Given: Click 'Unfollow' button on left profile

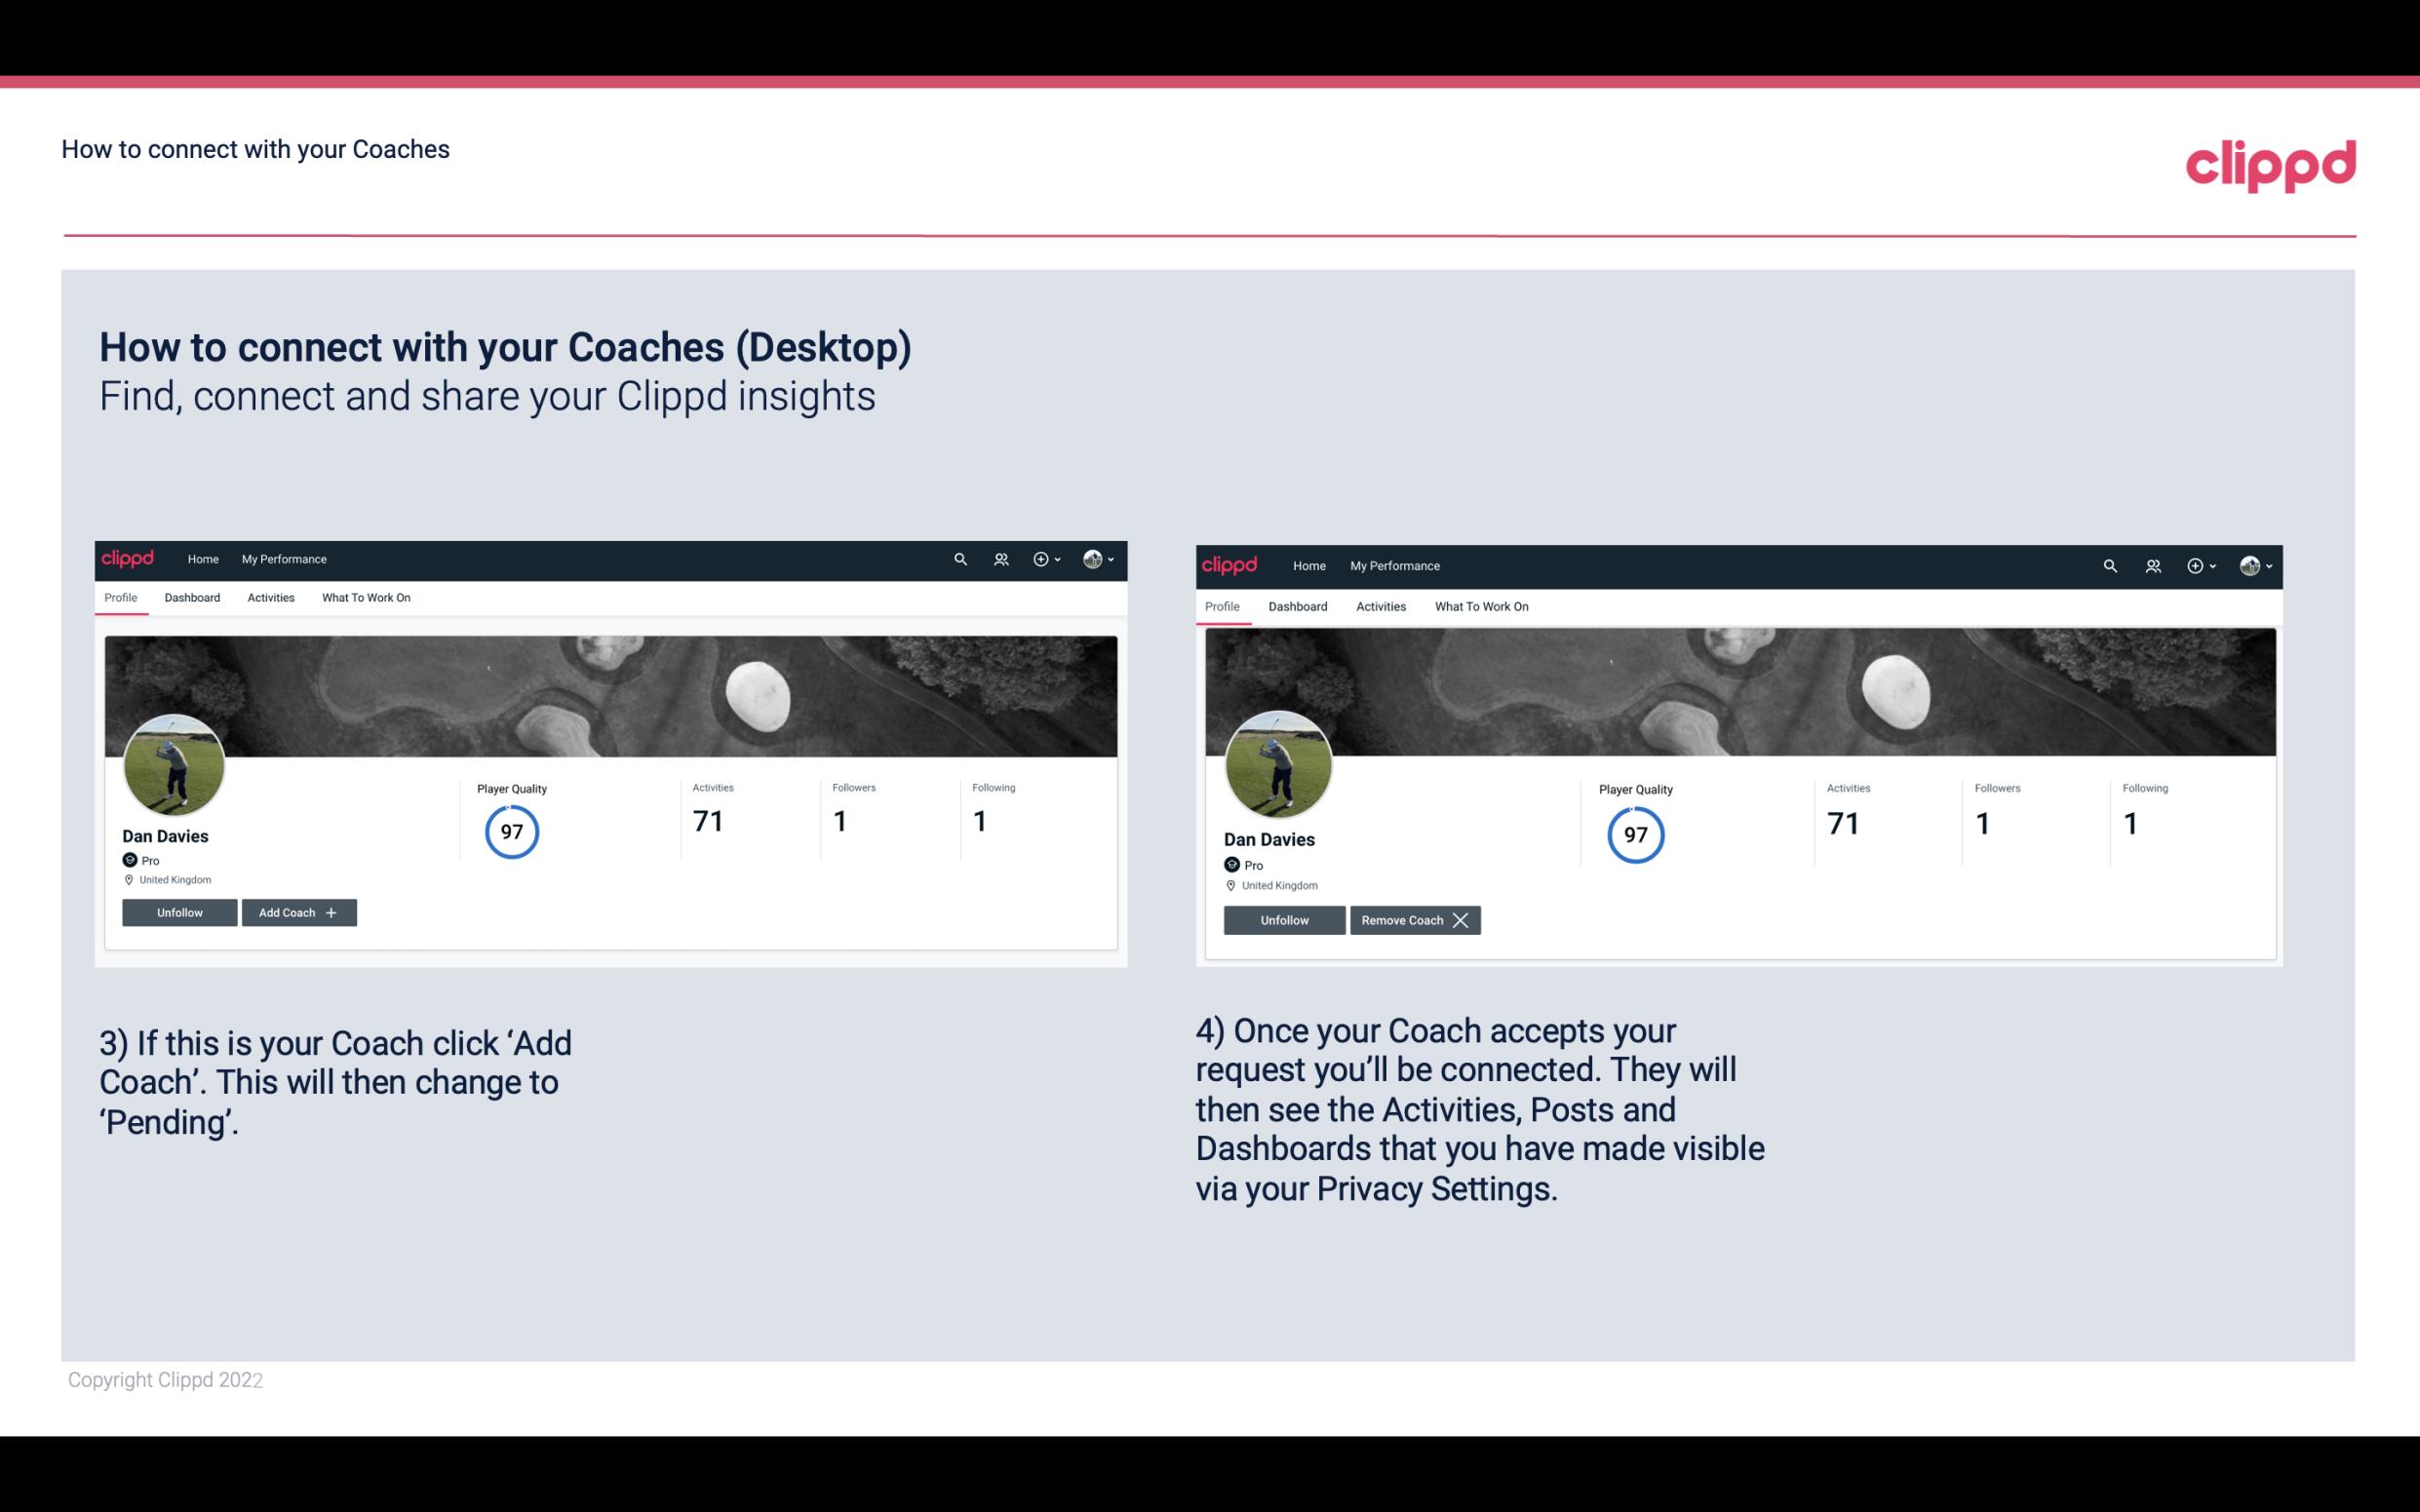Looking at the screenshot, I should click(179, 911).
